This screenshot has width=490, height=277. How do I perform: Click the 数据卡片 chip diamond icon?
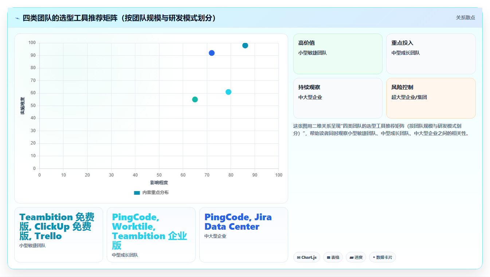(x=374, y=257)
